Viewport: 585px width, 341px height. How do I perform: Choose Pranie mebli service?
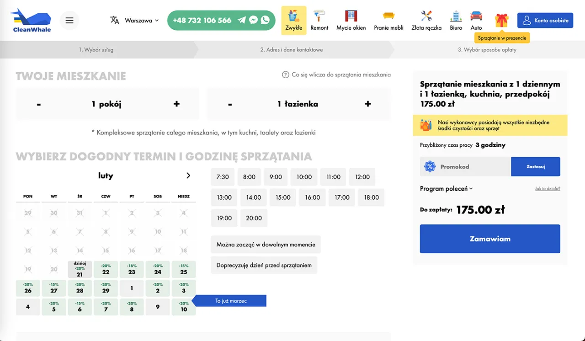click(388, 21)
